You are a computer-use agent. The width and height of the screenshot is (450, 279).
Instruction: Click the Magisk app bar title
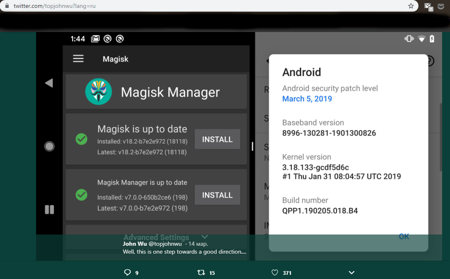click(x=115, y=59)
